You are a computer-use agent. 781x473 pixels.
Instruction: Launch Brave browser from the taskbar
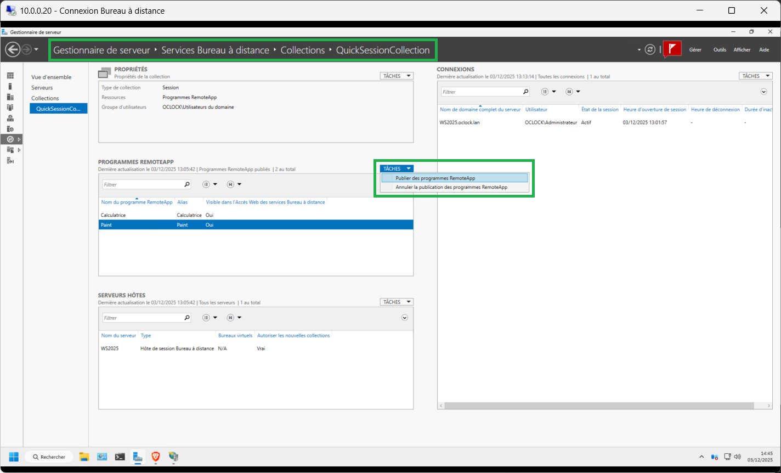(x=156, y=457)
